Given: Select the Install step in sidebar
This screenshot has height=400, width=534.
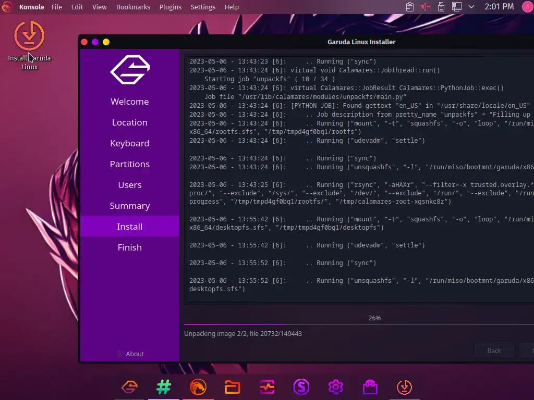Looking at the screenshot, I should (x=130, y=227).
